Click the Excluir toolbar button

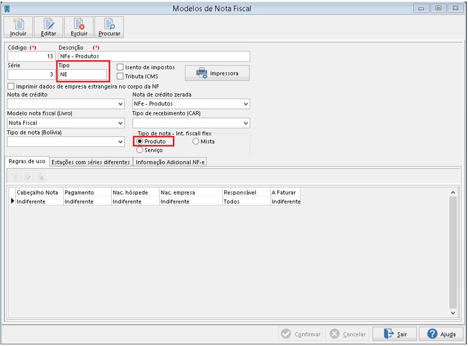pyautogui.click(x=79, y=27)
